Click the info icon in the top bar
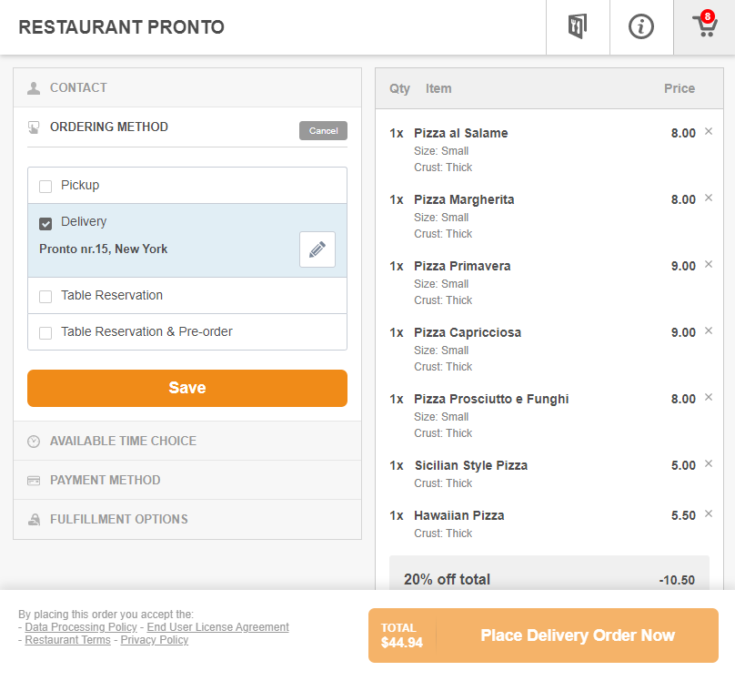The image size is (735, 681). tap(640, 26)
